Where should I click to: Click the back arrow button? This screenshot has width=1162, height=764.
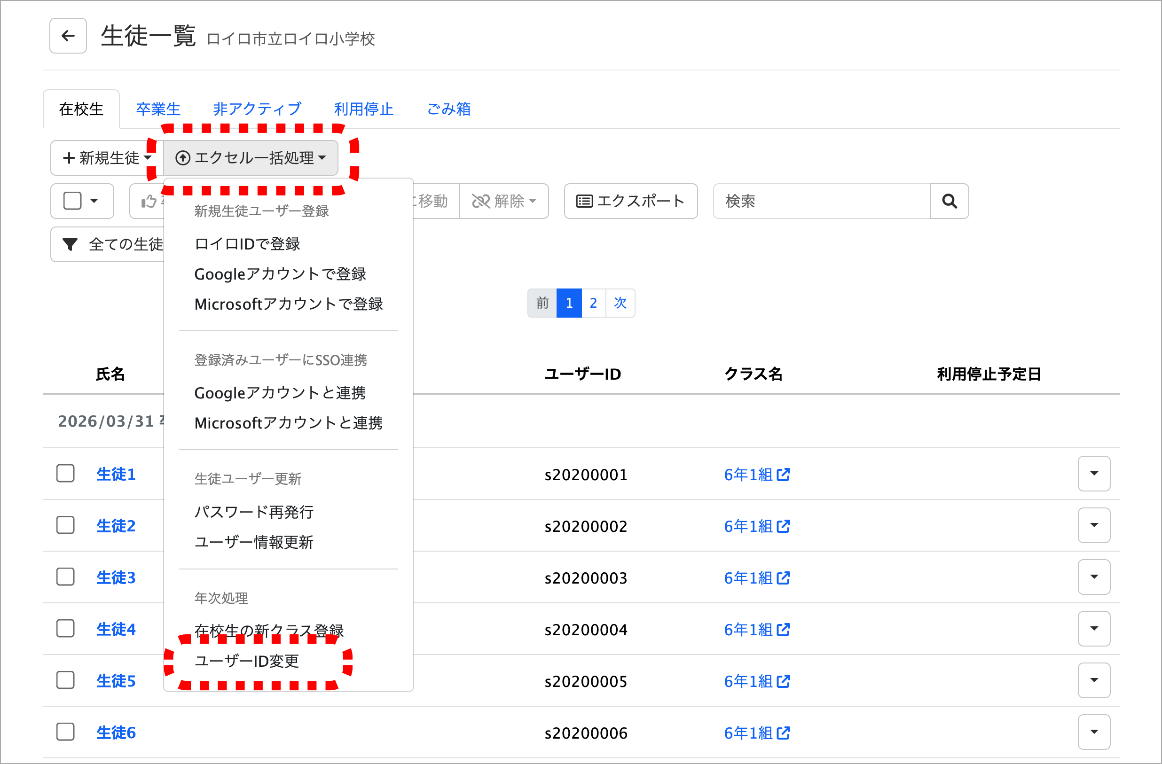pyautogui.click(x=68, y=36)
